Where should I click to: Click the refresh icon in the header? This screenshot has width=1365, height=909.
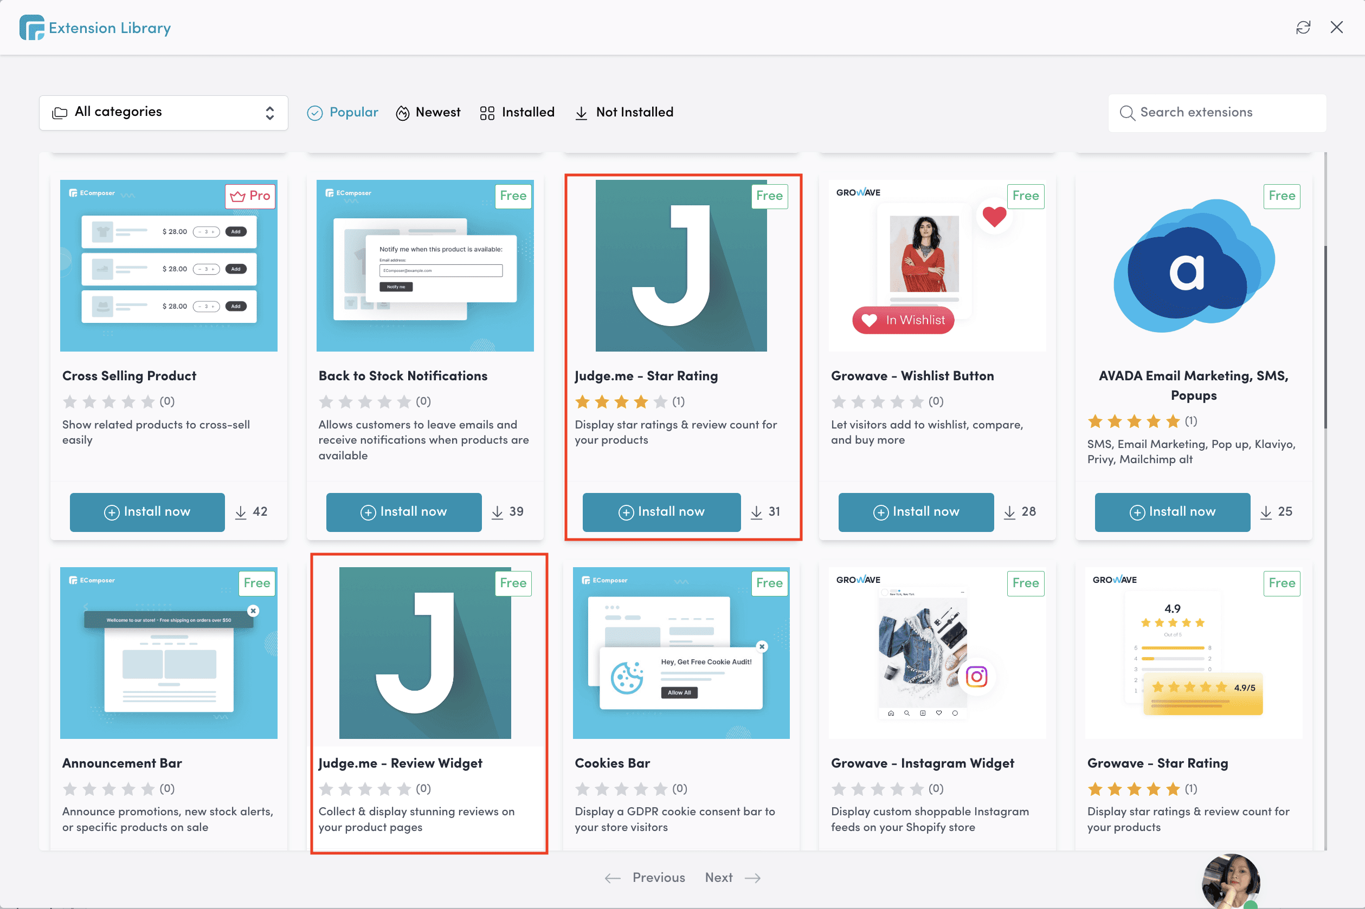click(x=1303, y=27)
